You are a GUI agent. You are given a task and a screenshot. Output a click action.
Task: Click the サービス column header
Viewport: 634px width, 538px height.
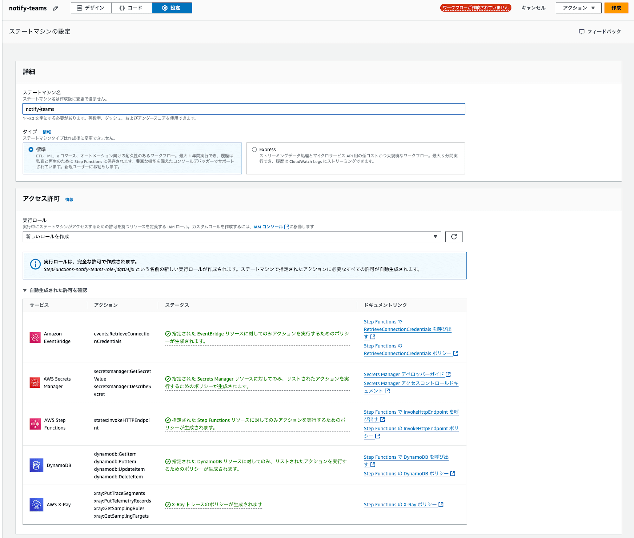pyautogui.click(x=39, y=305)
